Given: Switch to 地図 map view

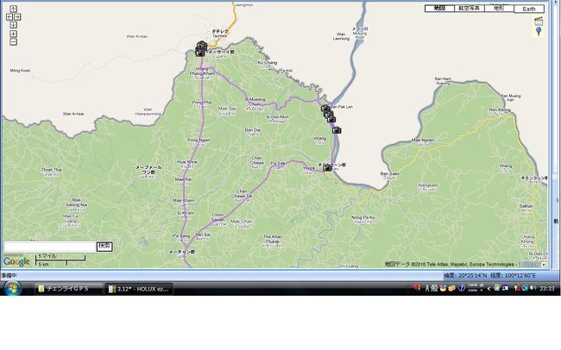Looking at the screenshot, I should click(439, 8).
